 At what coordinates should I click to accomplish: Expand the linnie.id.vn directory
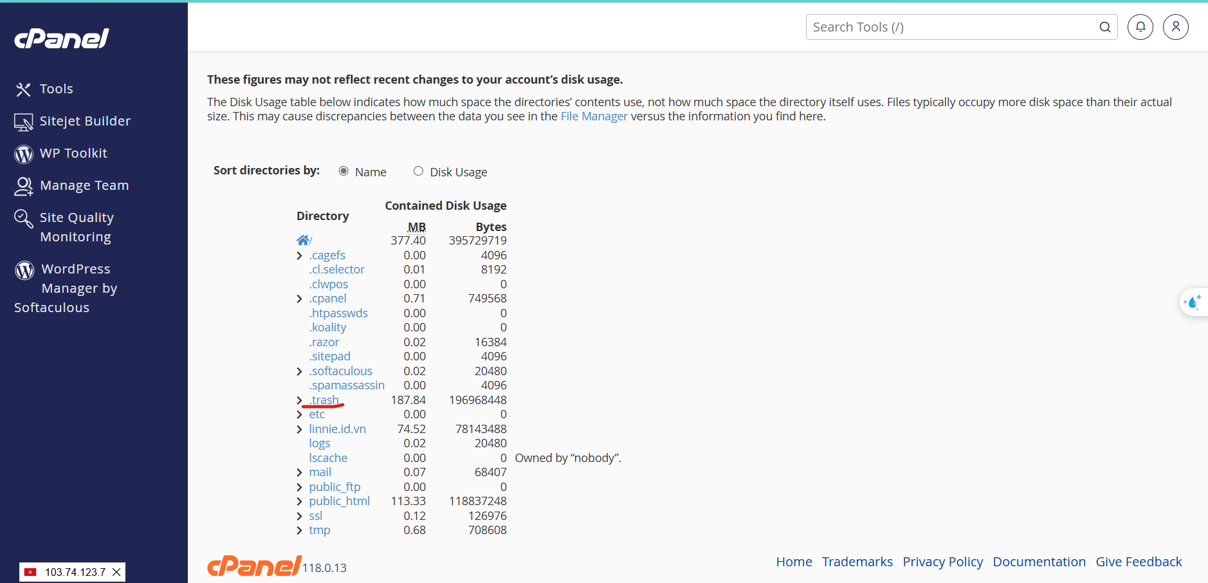[299, 430]
